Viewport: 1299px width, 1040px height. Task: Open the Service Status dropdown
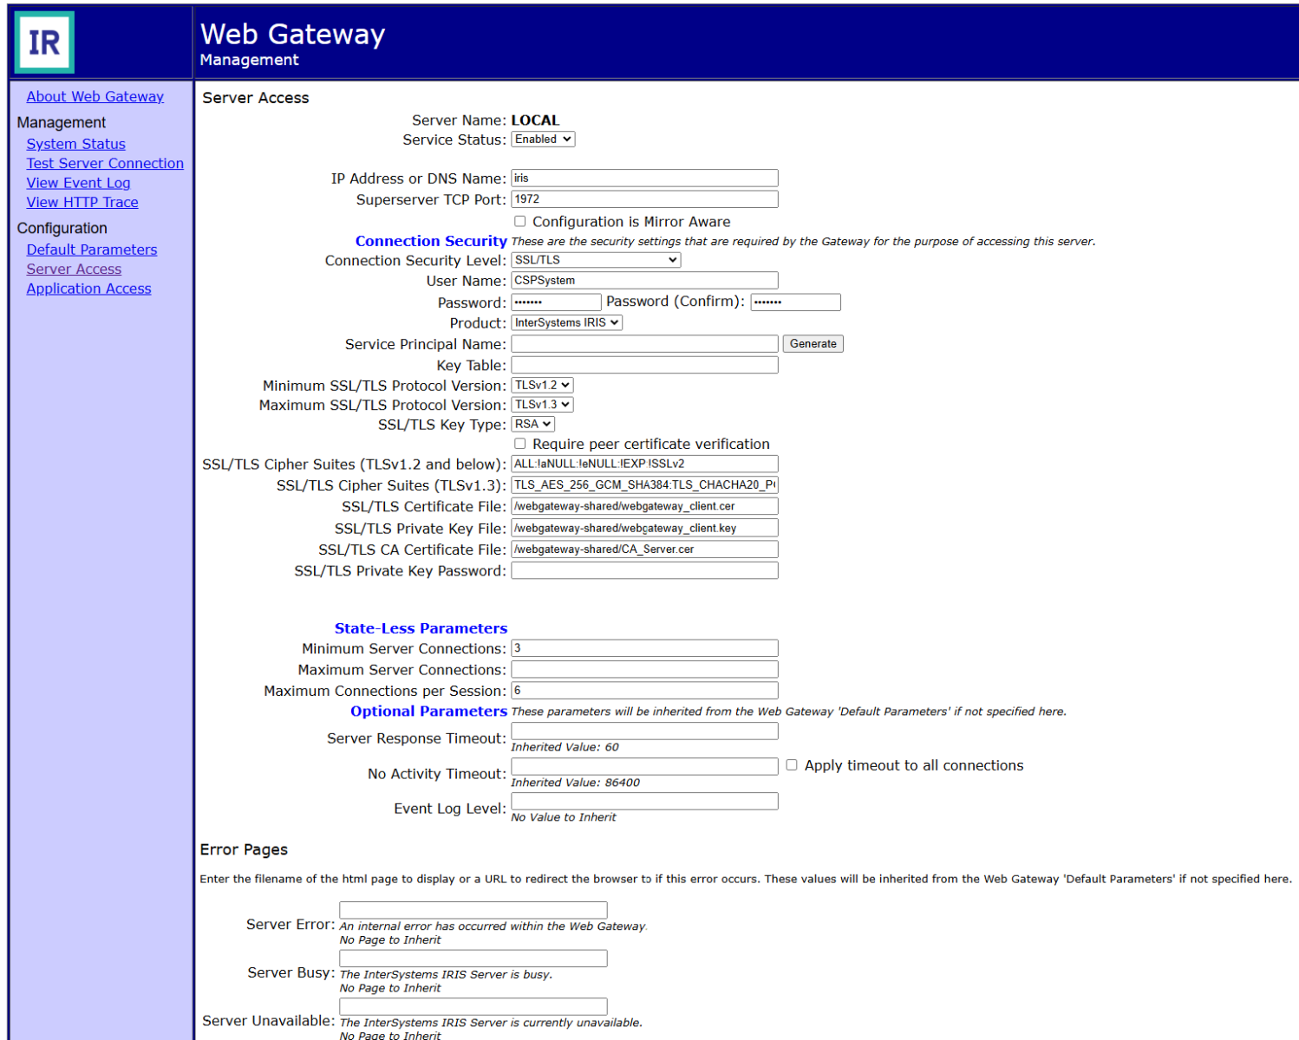coord(543,140)
